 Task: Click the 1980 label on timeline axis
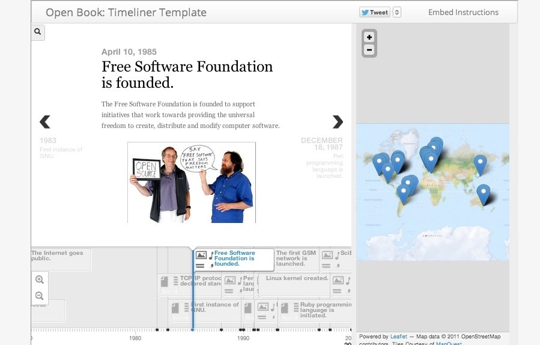135,338
